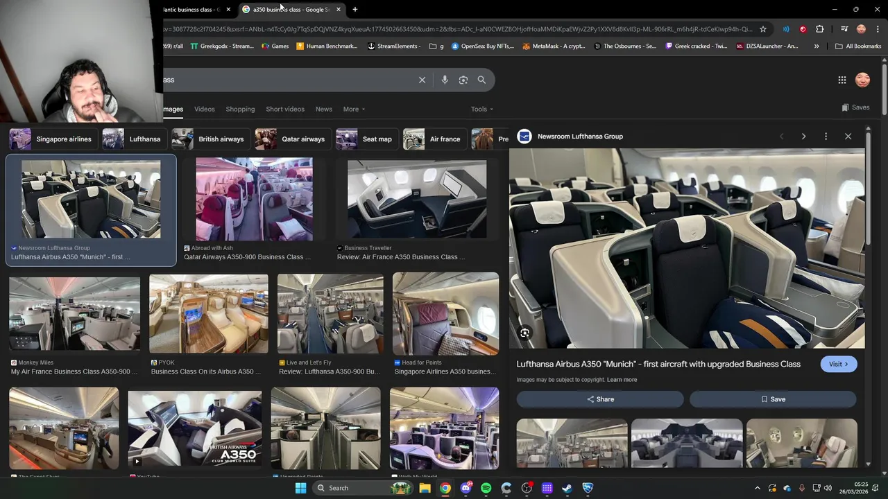Open Google Lens image search
888x499 pixels.
[463, 80]
